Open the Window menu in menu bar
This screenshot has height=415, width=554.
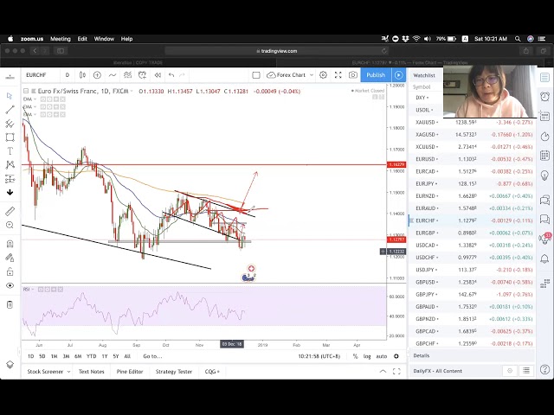[104, 39]
